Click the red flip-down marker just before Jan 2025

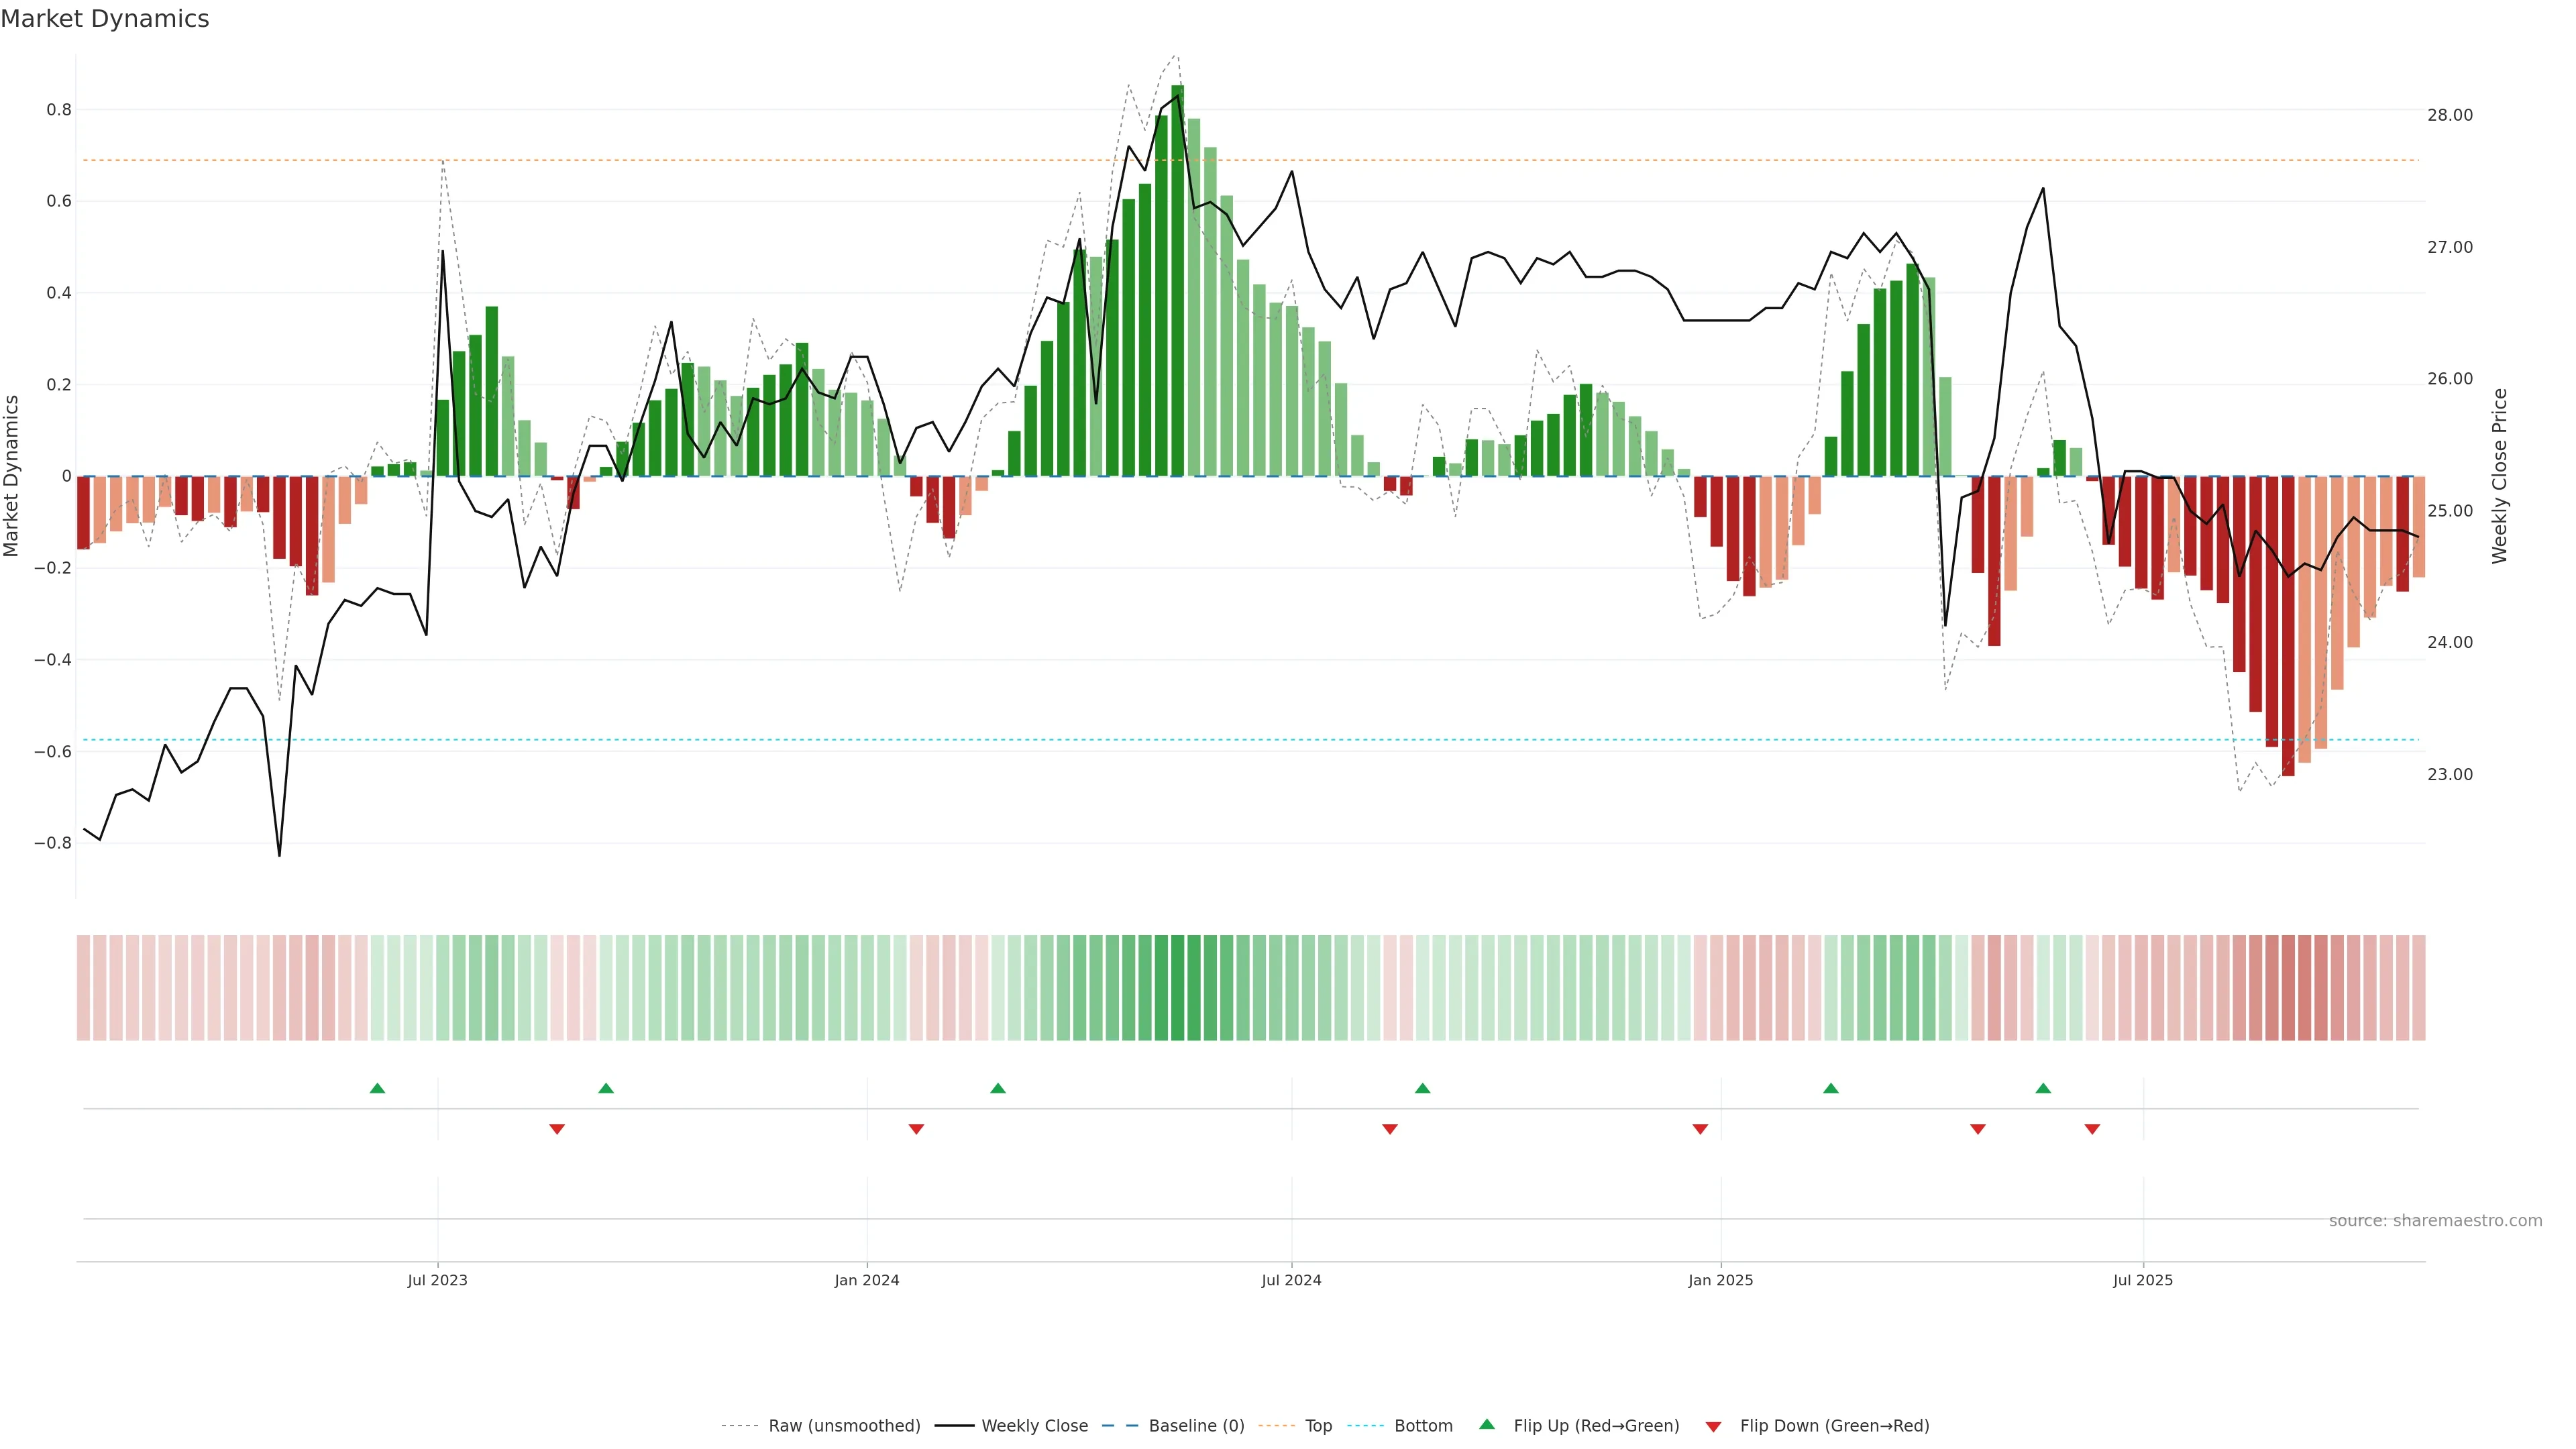(1700, 1129)
